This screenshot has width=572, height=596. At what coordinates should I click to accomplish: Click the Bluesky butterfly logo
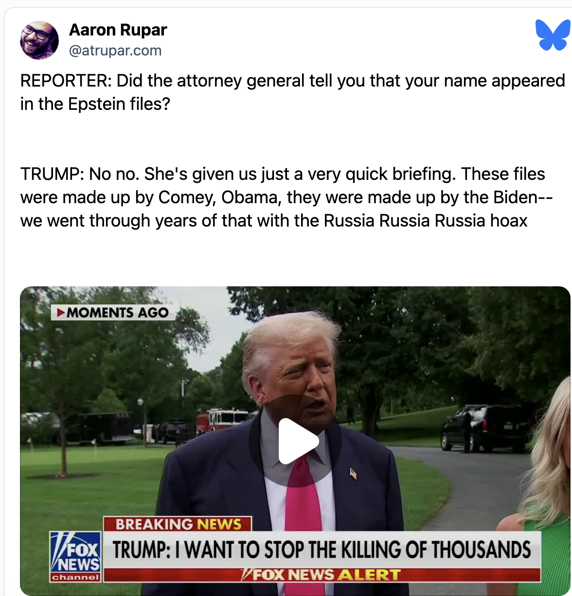(553, 35)
